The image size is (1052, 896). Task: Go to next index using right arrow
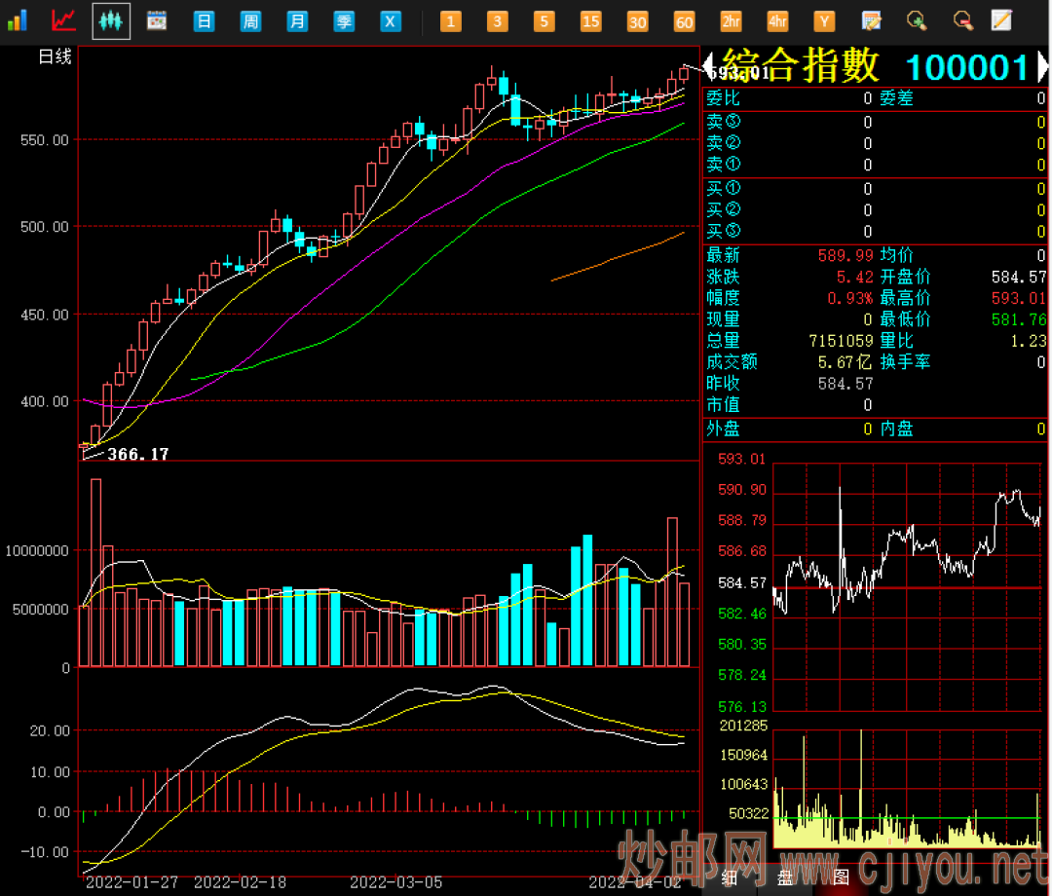point(1042,66)
